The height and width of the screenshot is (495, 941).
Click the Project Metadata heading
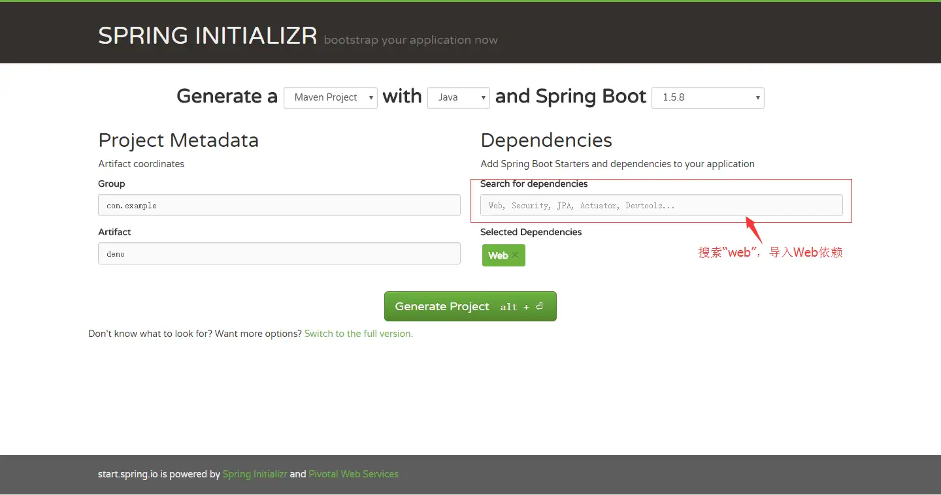click(x=178, y=140)
